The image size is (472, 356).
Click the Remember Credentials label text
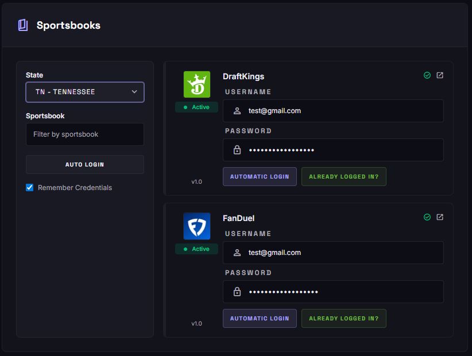pos(75,188)
